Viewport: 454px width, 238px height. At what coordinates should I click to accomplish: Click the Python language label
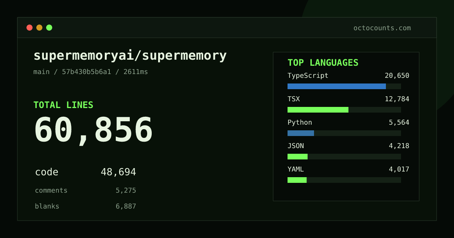pyautogui.click(x=300, y=122)
